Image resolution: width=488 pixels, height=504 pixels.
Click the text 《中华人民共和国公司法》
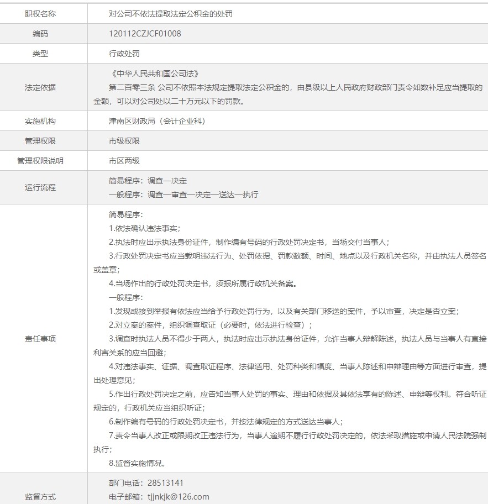[155, 73]
